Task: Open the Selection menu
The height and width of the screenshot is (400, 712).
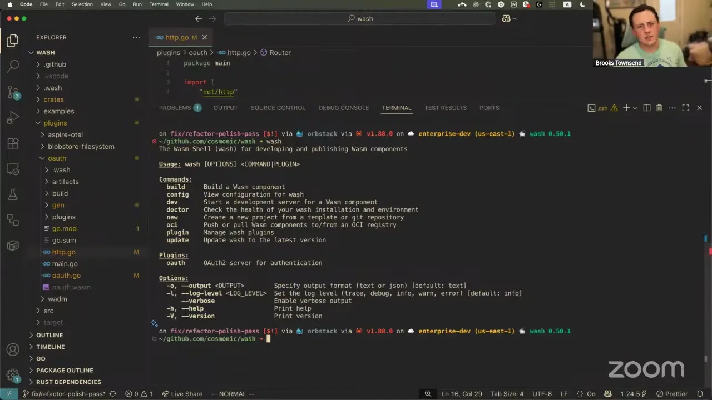Action: click(x=82, y=4)
